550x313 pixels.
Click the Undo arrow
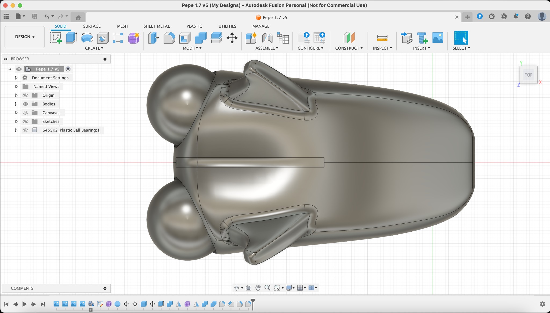pyautogui.click(x=46, y=16)
